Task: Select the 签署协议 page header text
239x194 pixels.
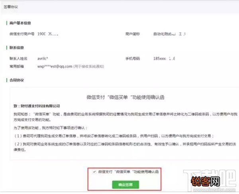Action: 11,7
